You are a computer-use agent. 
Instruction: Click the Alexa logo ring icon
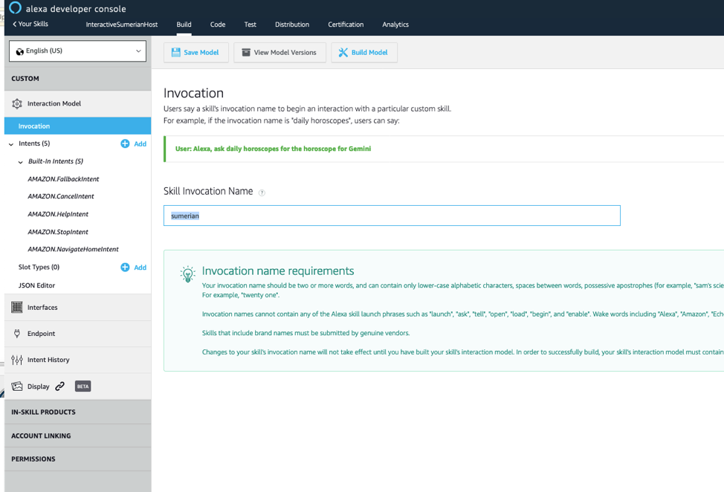15,8
